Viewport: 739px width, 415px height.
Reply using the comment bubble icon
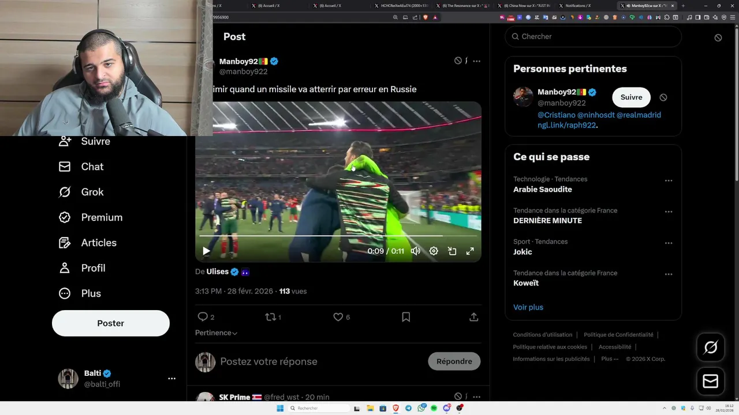[203, 317]
